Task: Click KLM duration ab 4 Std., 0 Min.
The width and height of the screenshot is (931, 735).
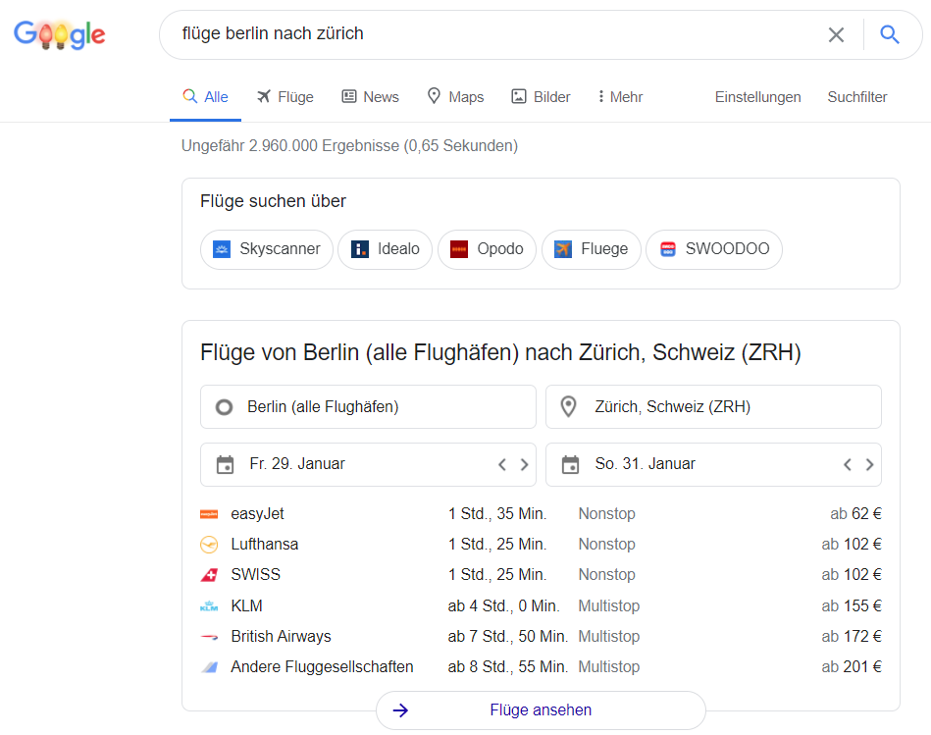Action: tap(503, 605)
